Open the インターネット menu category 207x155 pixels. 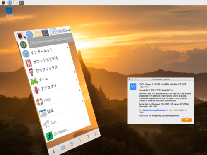(41, 51)
